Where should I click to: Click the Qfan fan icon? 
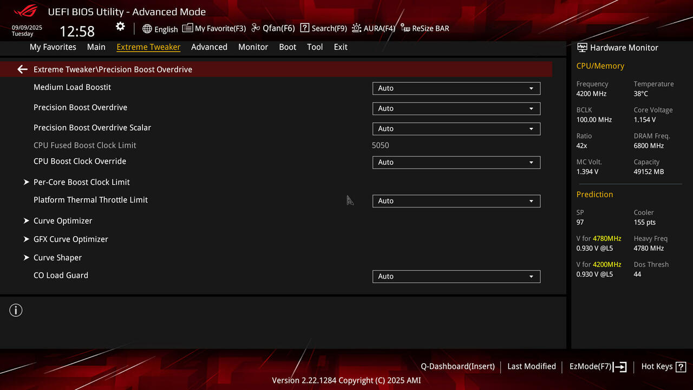(x=256, y=28)
